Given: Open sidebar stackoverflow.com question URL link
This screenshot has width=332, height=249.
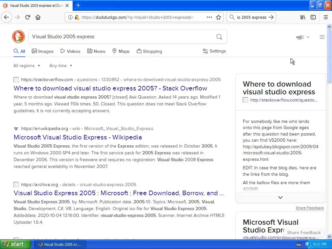Looking at the screenshot, I should tap(284, 100).
